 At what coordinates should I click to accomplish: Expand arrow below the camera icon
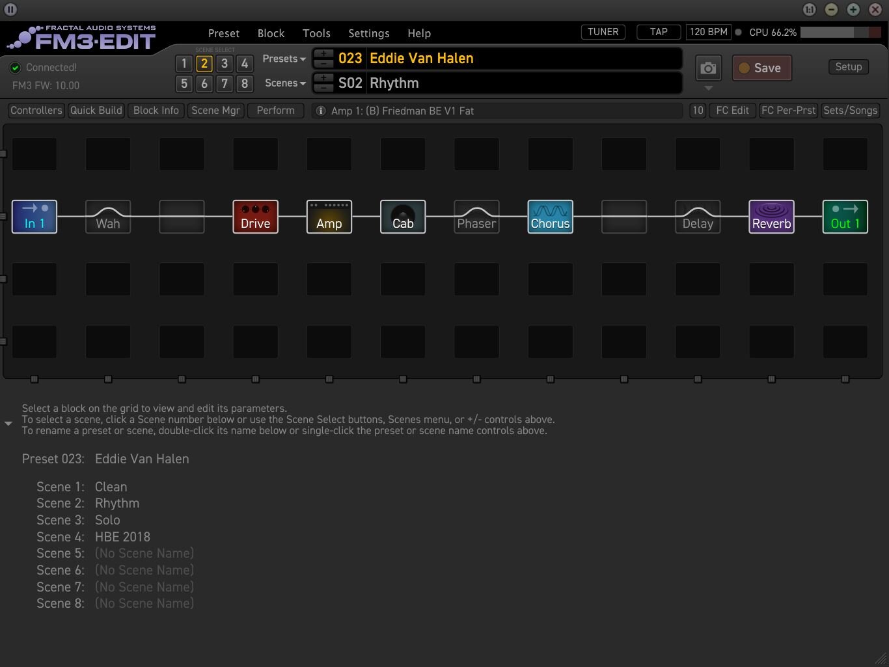(709, 88)
